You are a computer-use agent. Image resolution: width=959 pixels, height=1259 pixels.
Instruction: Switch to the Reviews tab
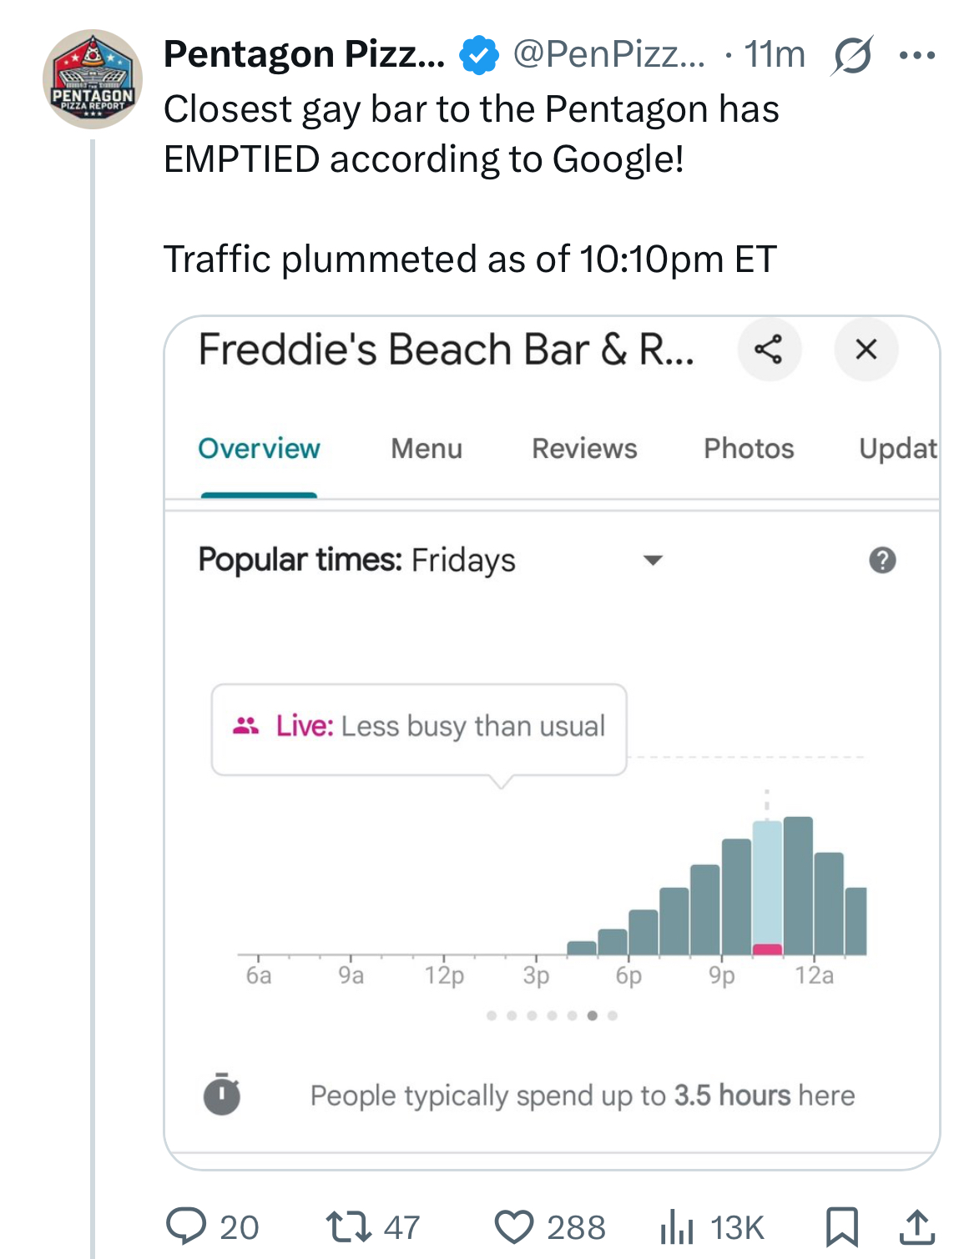(x=584, y=449)
